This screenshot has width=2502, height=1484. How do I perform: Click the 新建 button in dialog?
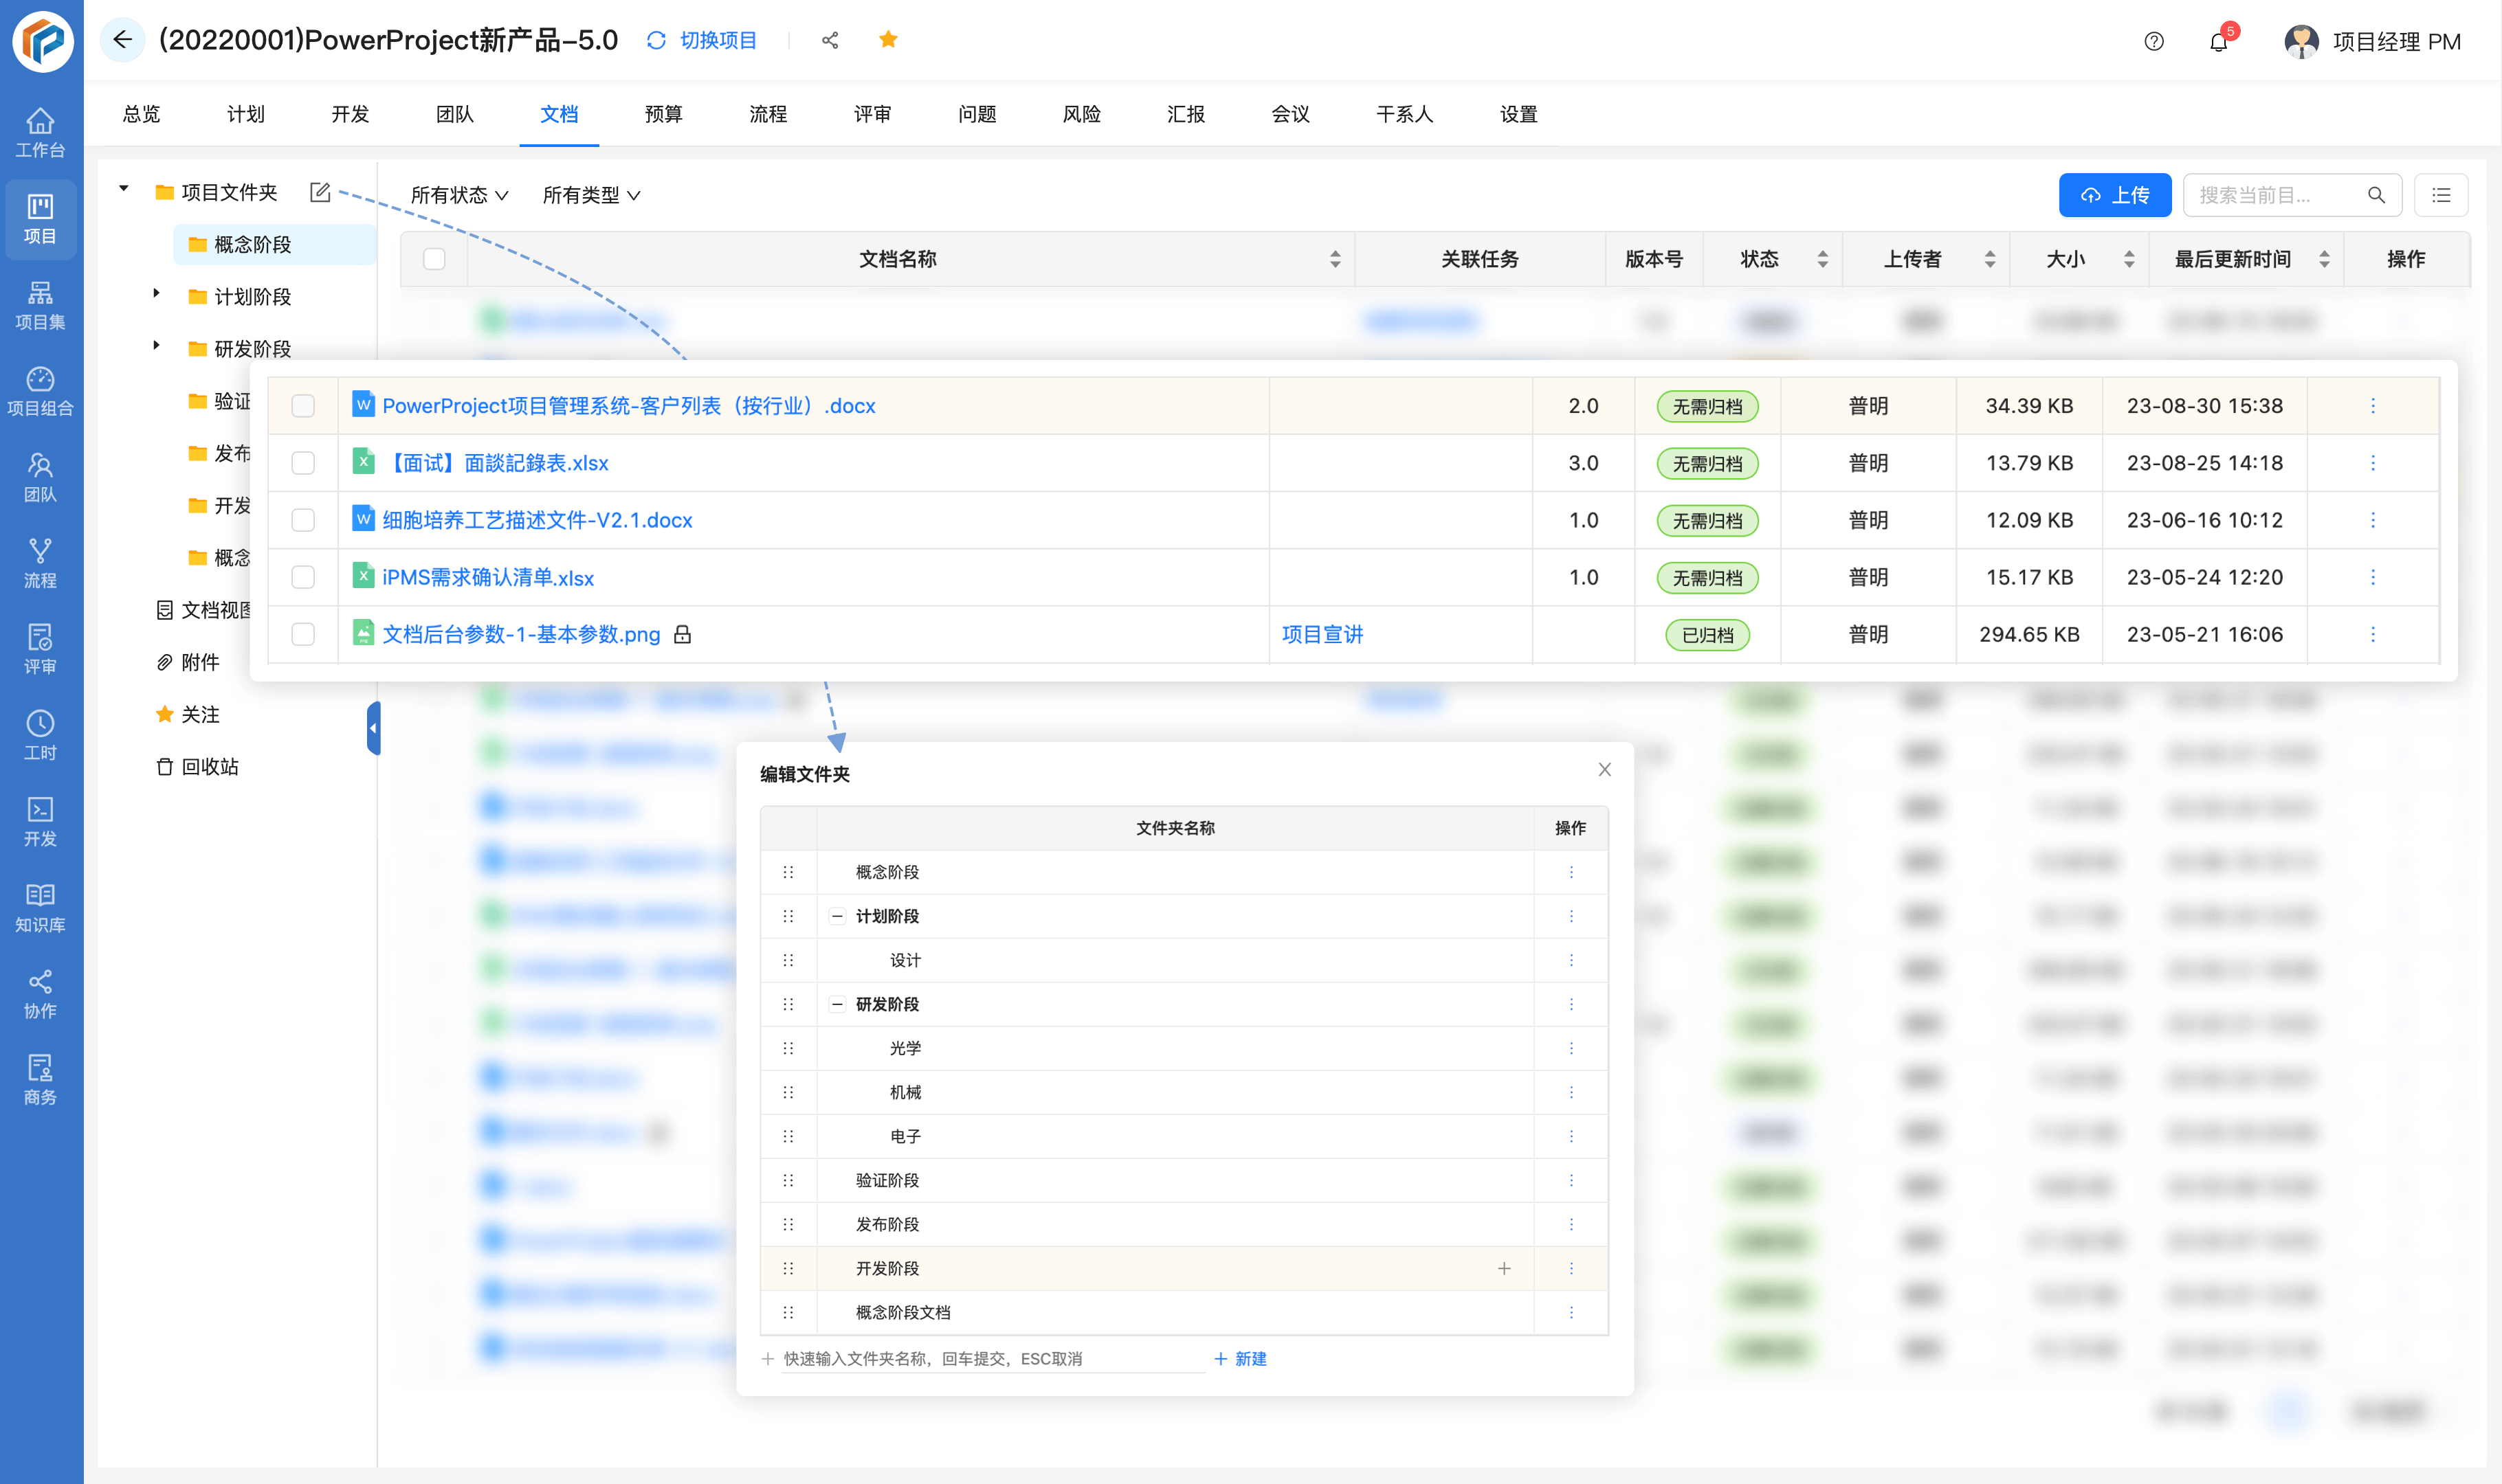1241,1358
